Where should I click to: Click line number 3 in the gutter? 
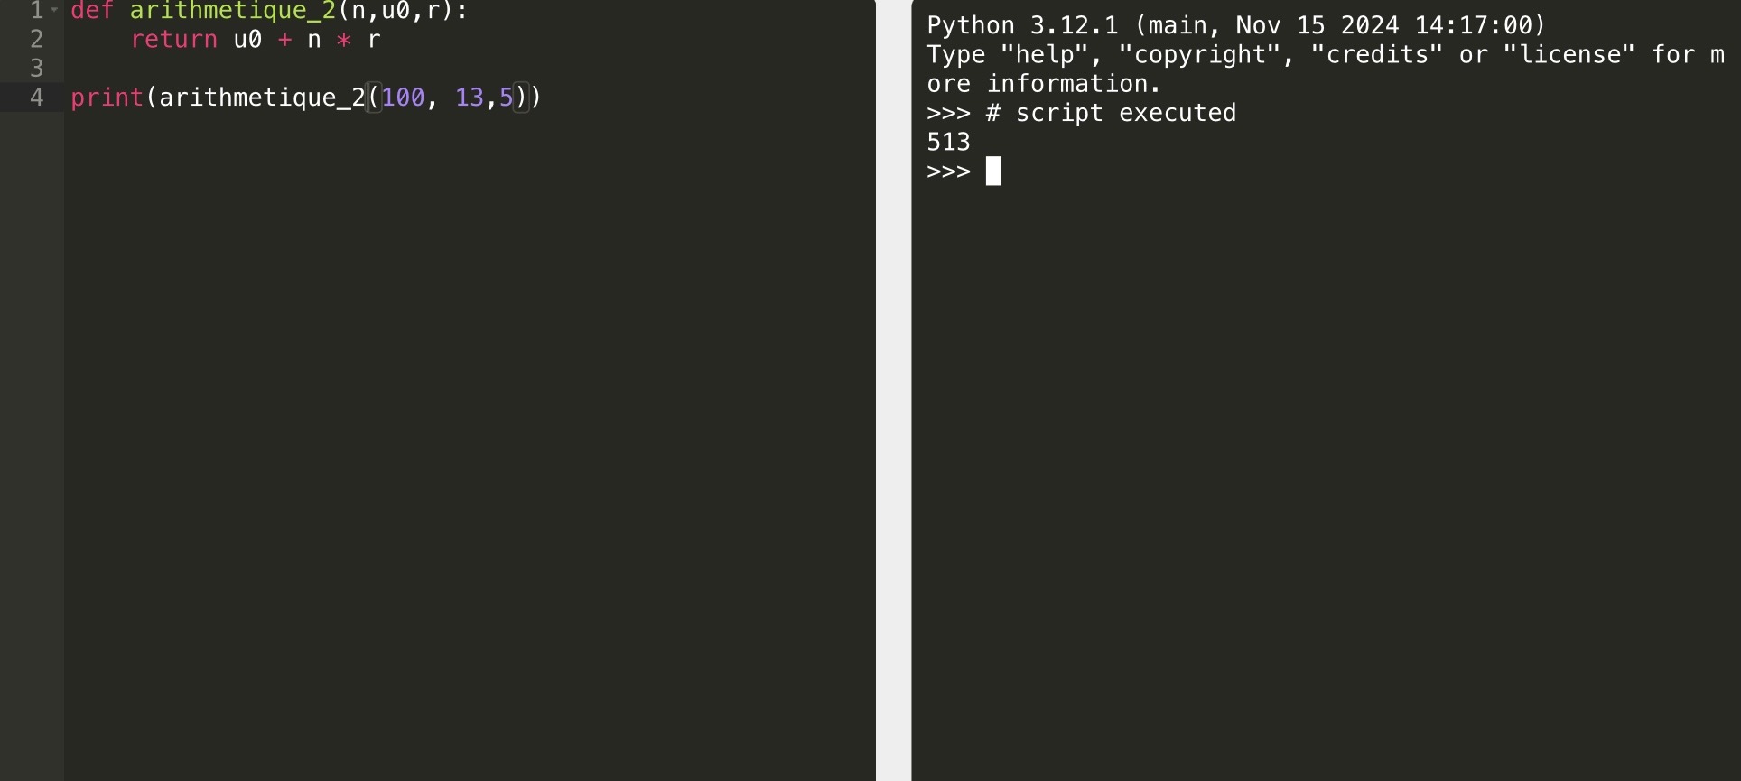[37, 69]
